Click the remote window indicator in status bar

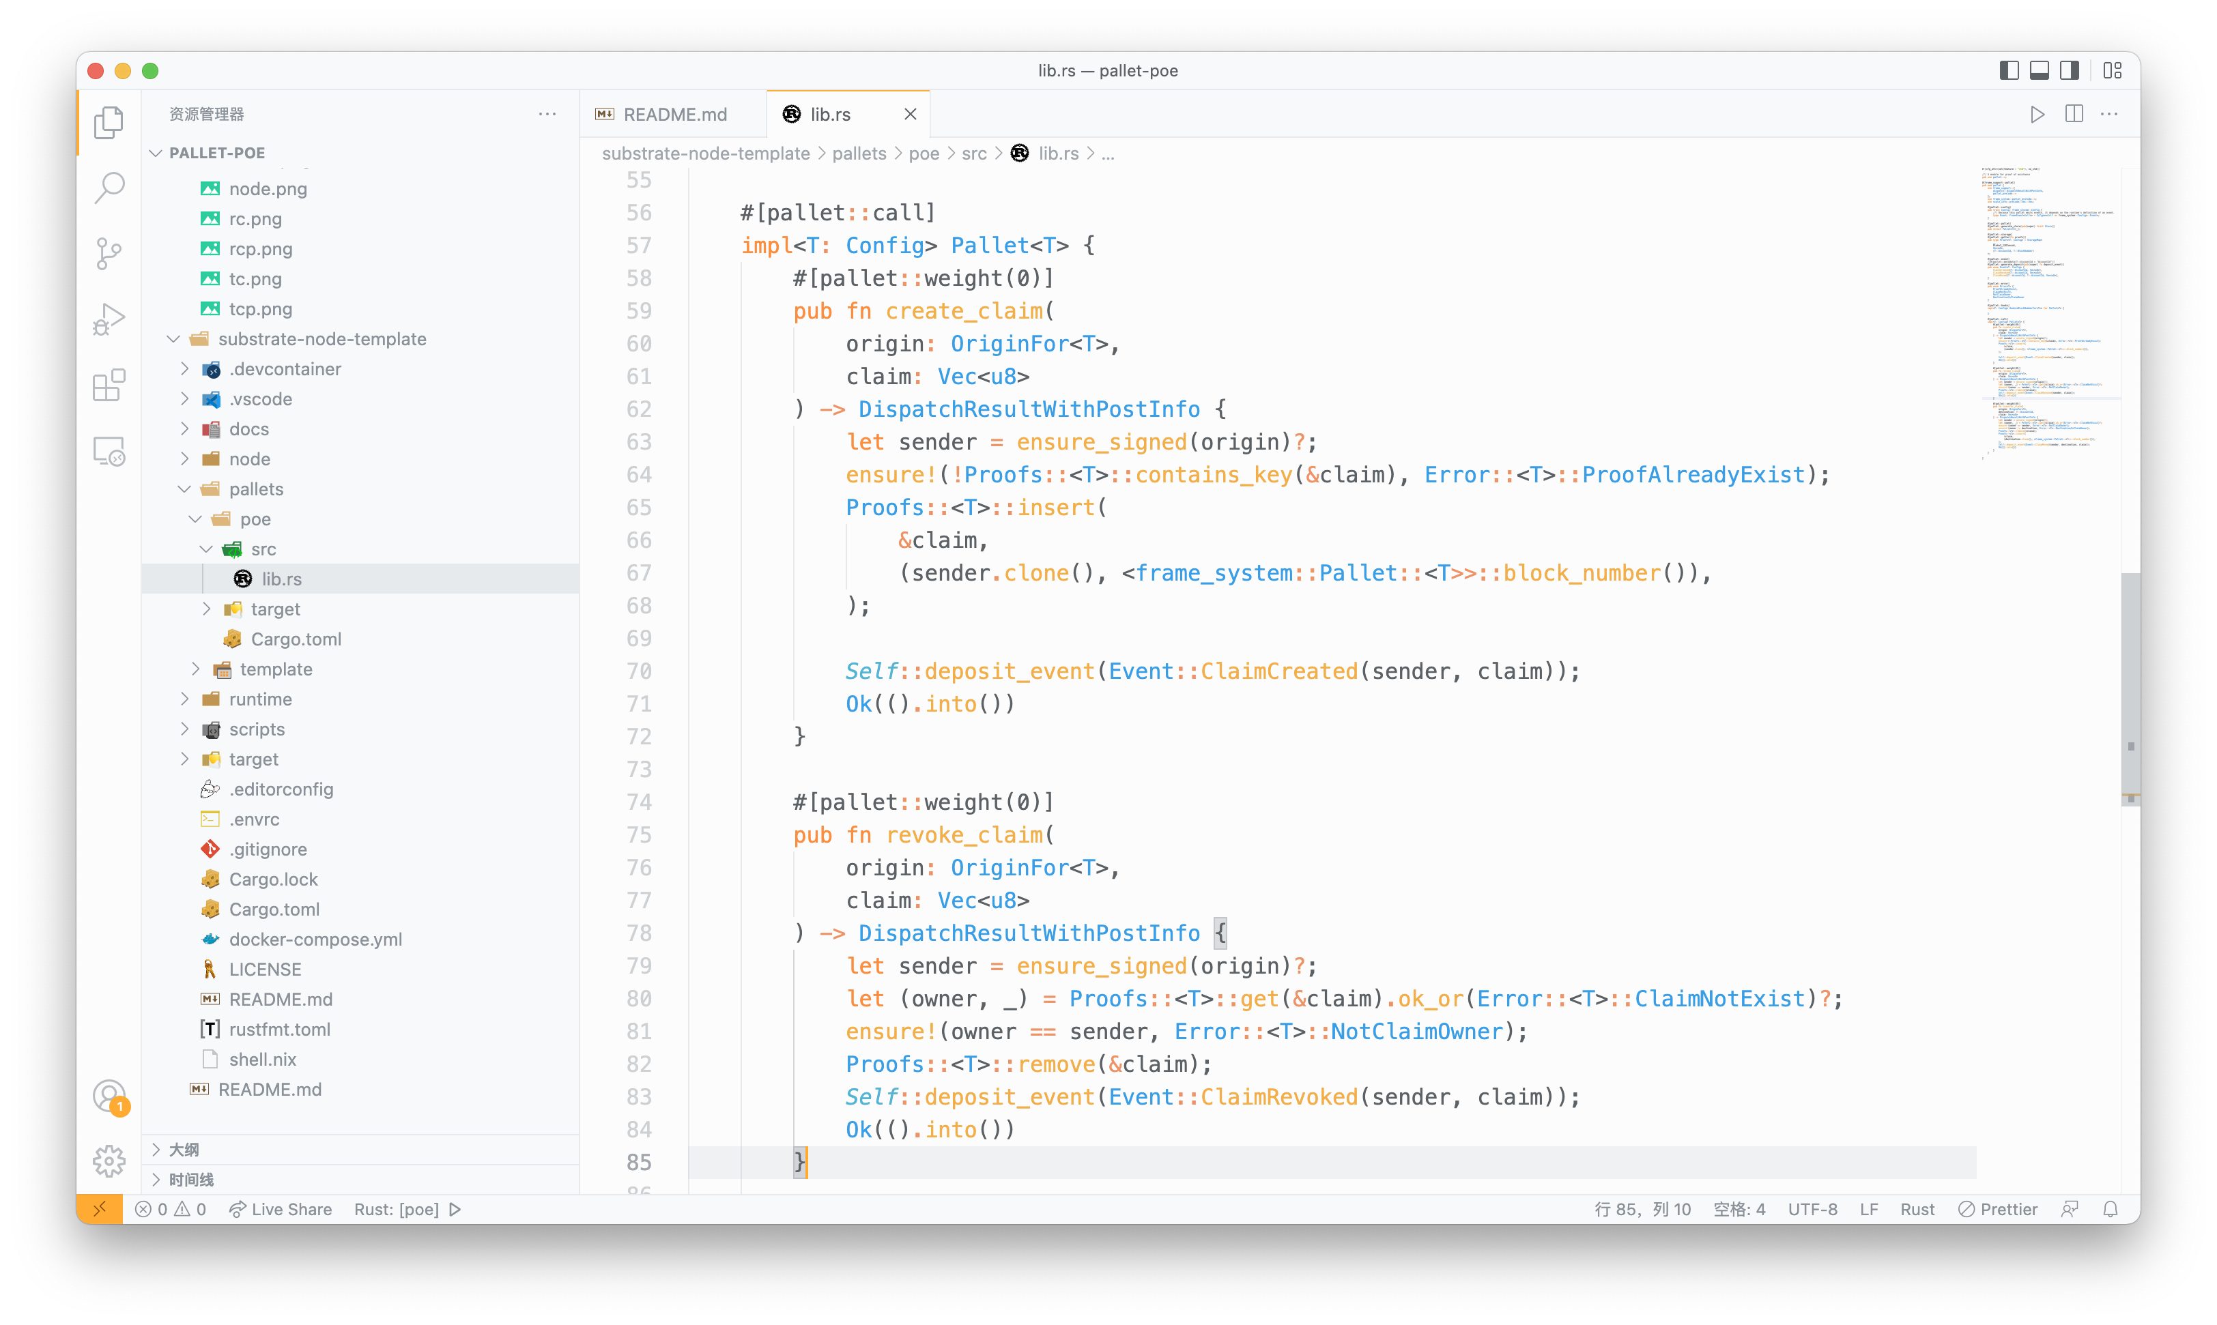point(99,1209)
